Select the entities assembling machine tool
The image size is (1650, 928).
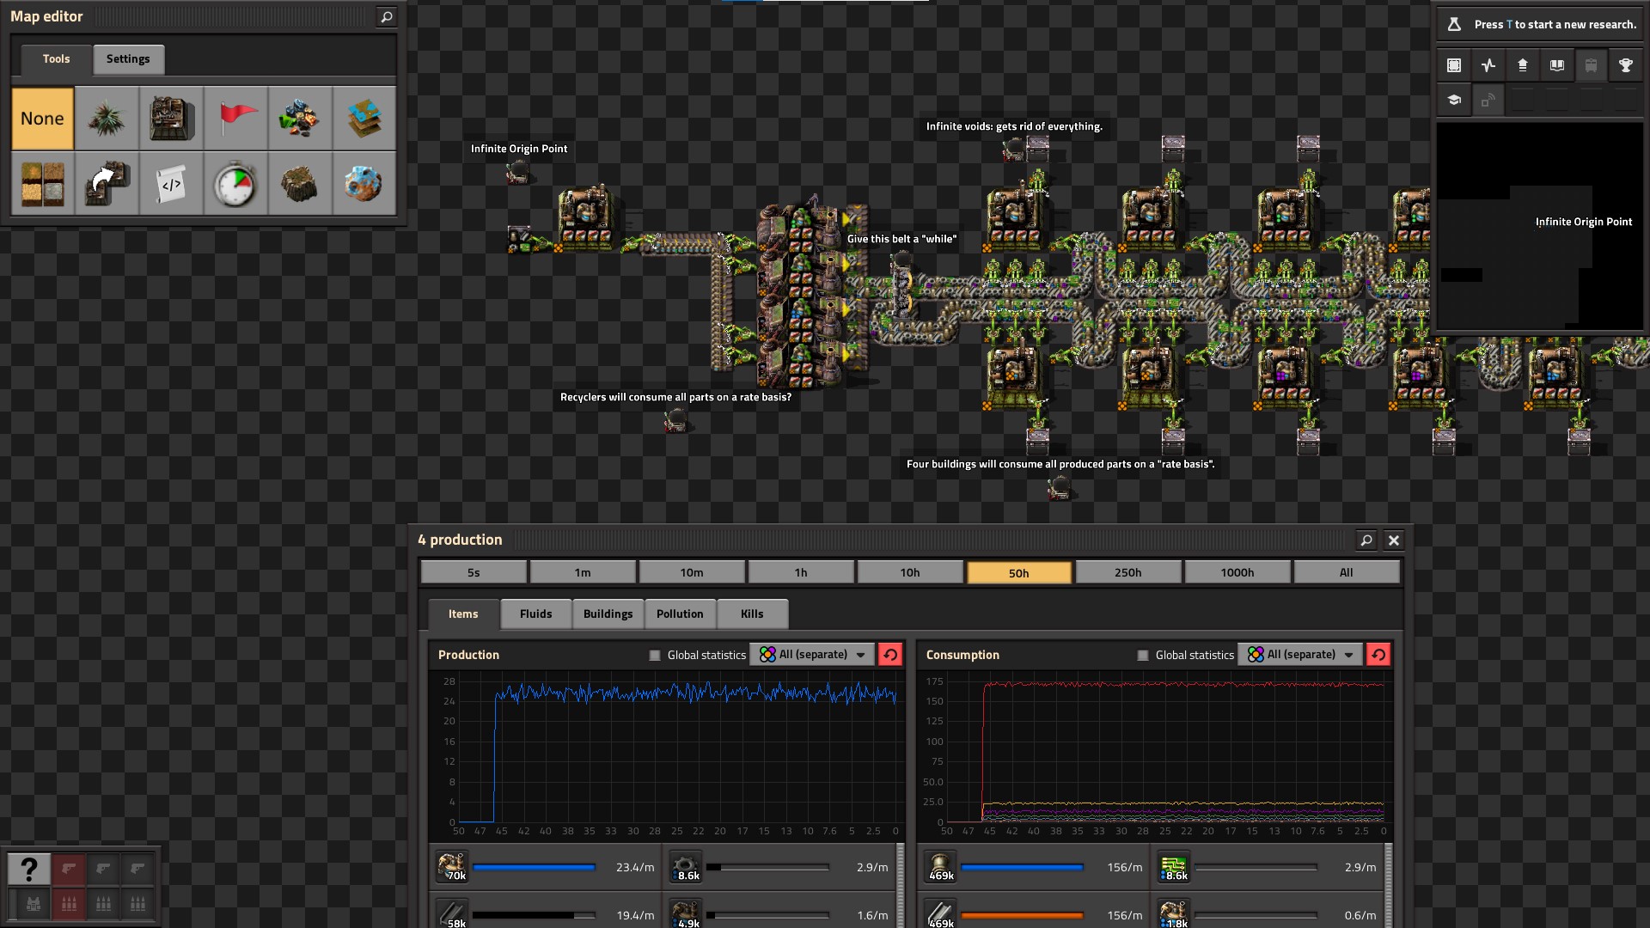click(x=171, y=119)
